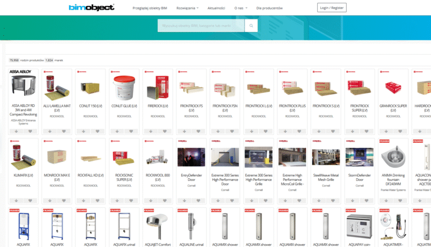Viewport: 431px width, 247px height.
Task: Download CONLIT 150 (LV)
Action: point(84,131)
